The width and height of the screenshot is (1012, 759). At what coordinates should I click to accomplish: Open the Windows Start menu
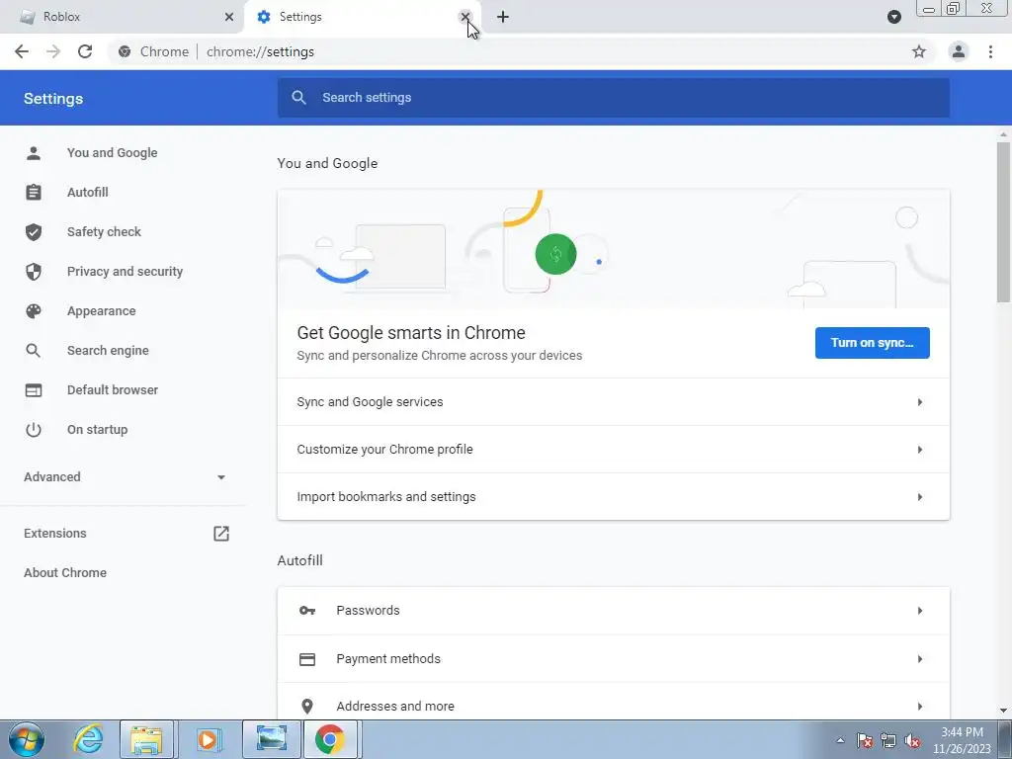[27, 739]
